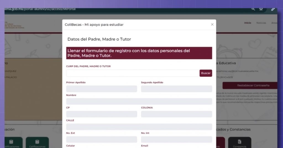The image size is (283, 148).
Task: Click the browser zoom magnifier icon
Action: click(x=253, y=9)
